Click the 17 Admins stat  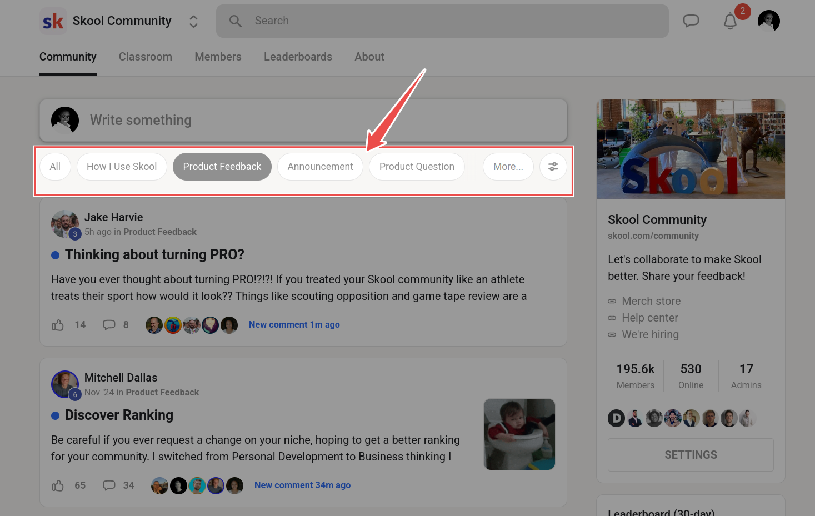tap(746, 376)
